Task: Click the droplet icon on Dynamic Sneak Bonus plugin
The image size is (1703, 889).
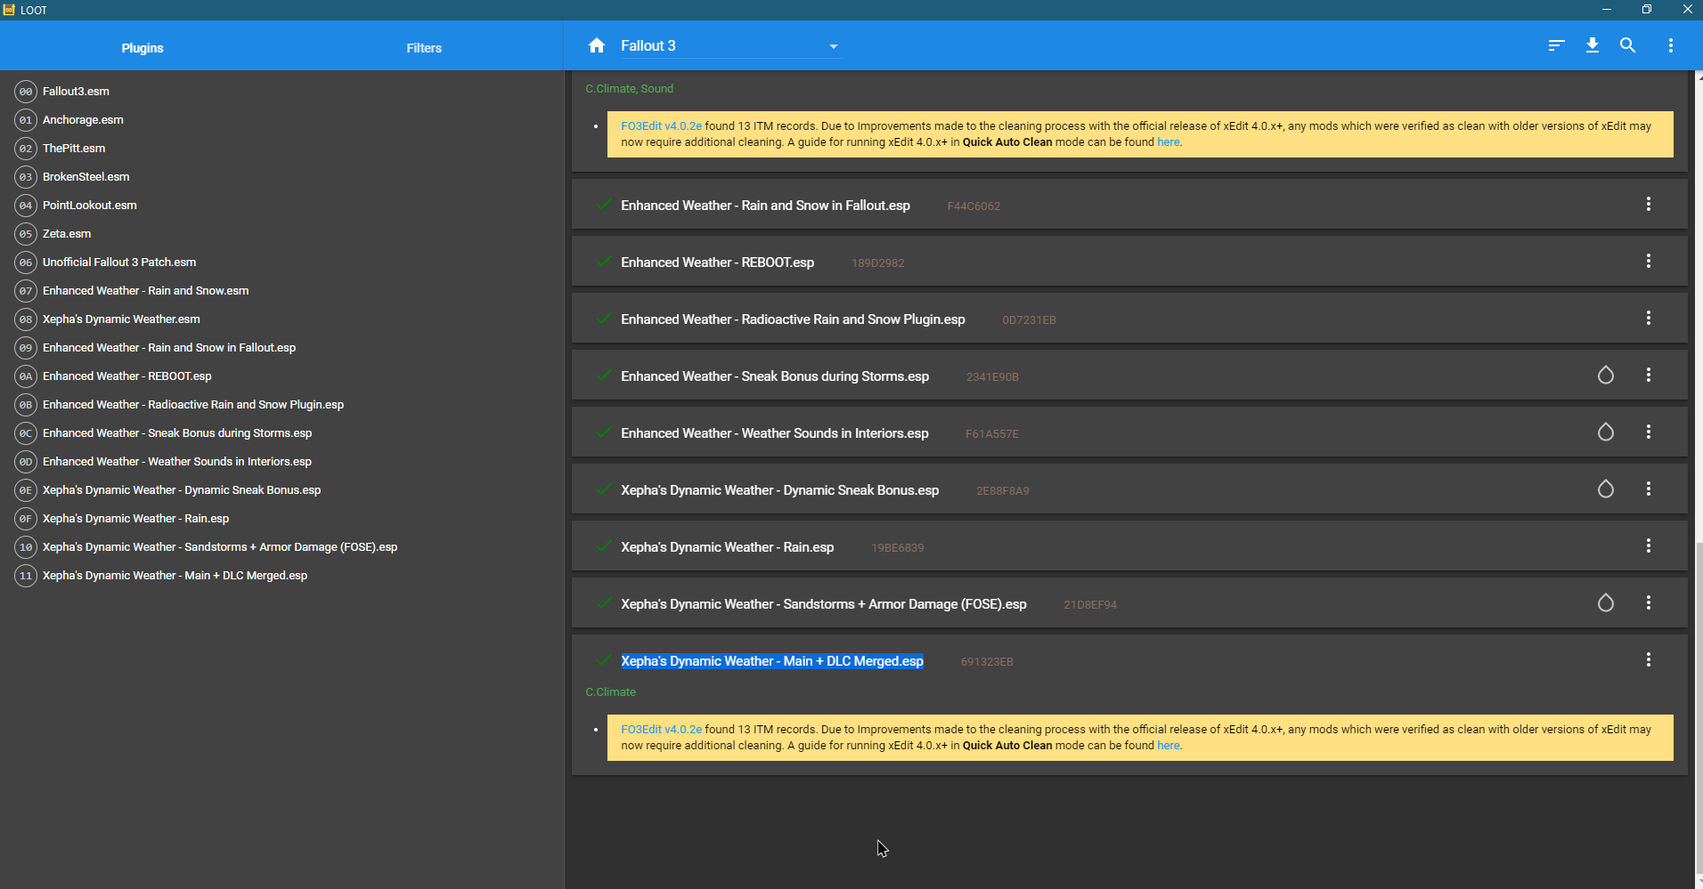Action: pyautogui.click(x=1606, y=489)
